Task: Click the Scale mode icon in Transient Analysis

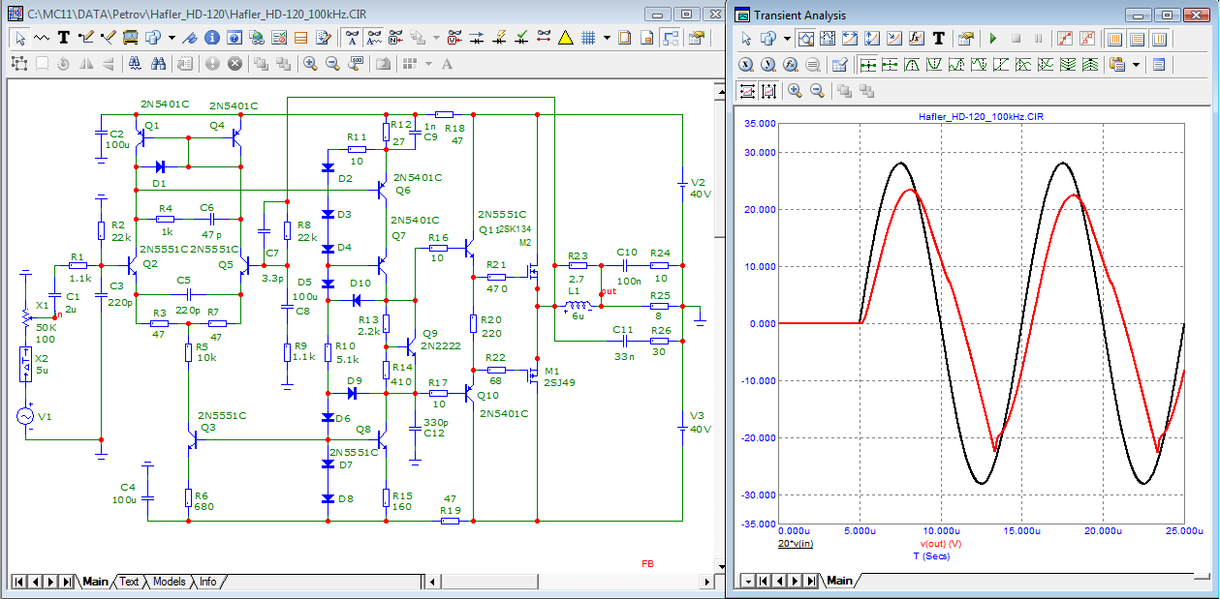Action: pyautogui.click(x=805, y=39)
